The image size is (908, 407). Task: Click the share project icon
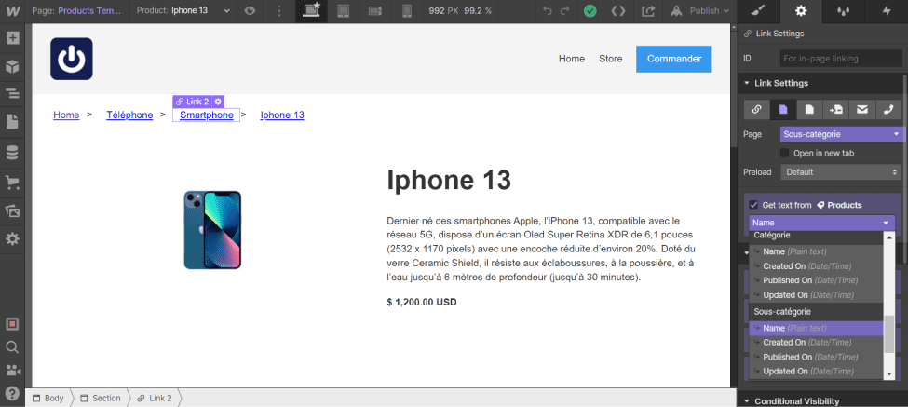coord(648,10)
